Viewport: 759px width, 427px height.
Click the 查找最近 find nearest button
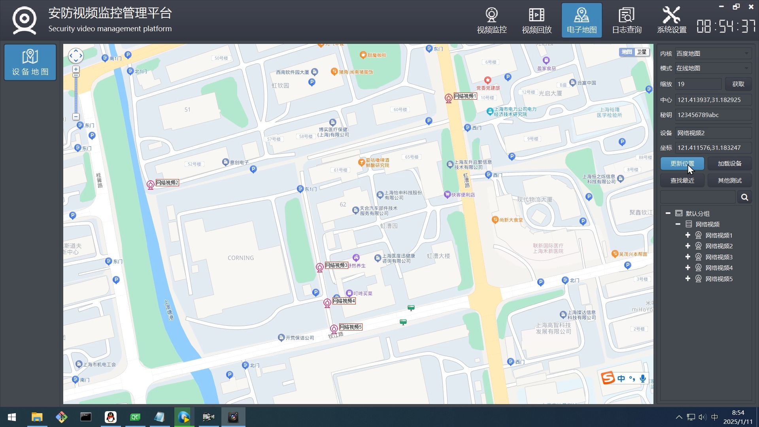(682, 180)
